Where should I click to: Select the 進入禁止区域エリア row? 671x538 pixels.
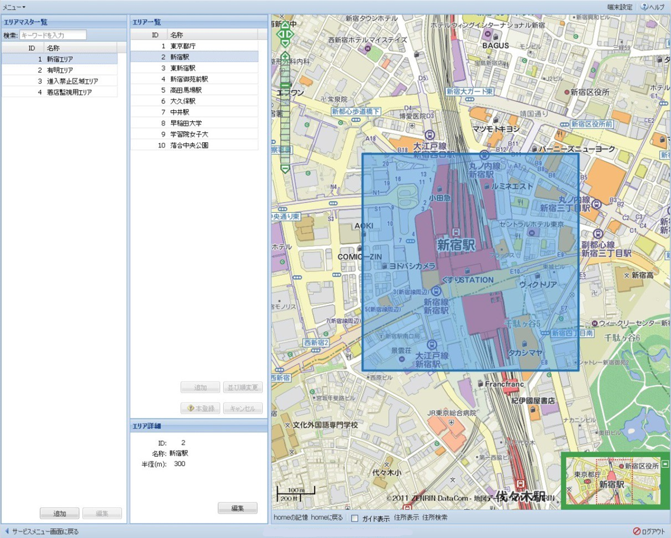pyautogui.click(x=59, y=81)
